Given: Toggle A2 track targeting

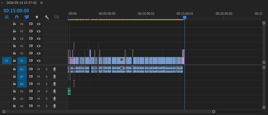Looking at the screenshot, I should [22, 77].
